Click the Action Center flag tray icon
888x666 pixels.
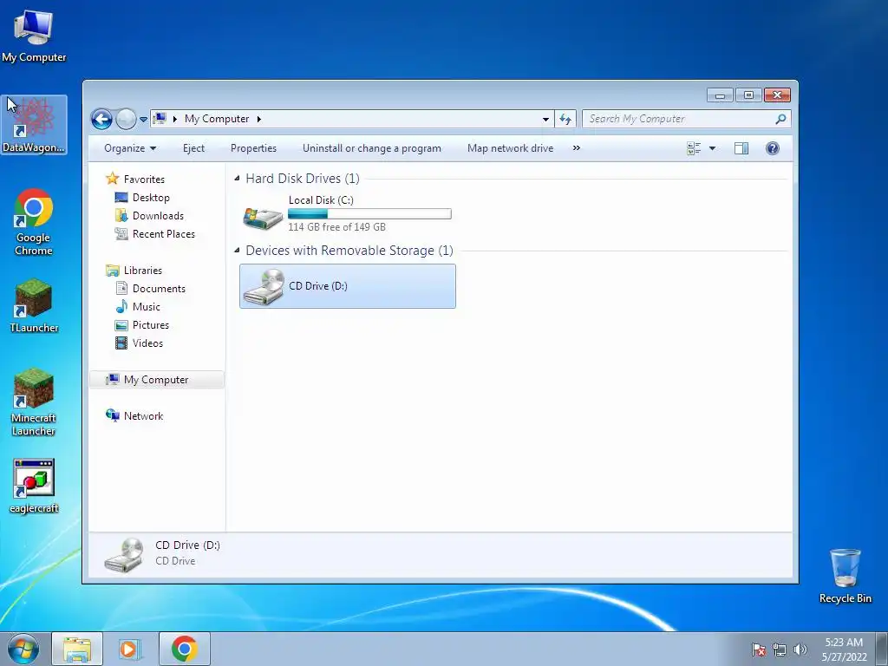(x=759, y=650)
